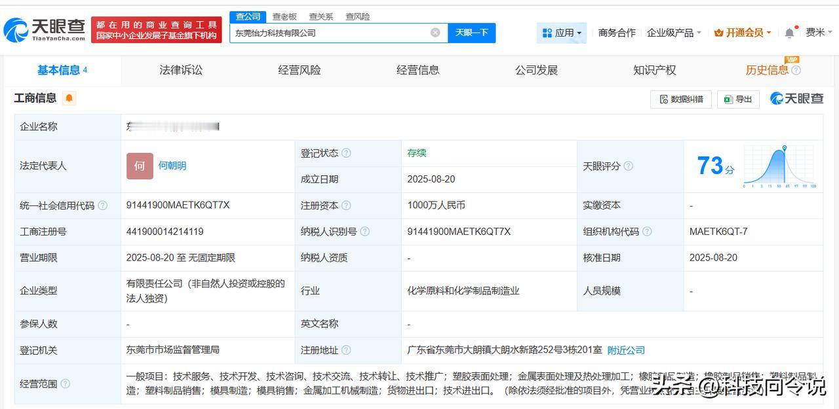The width and height of the screenshot is (839, 409).
Task: Open legal representative 何朝明 link
Action: [x=172, y=166]
